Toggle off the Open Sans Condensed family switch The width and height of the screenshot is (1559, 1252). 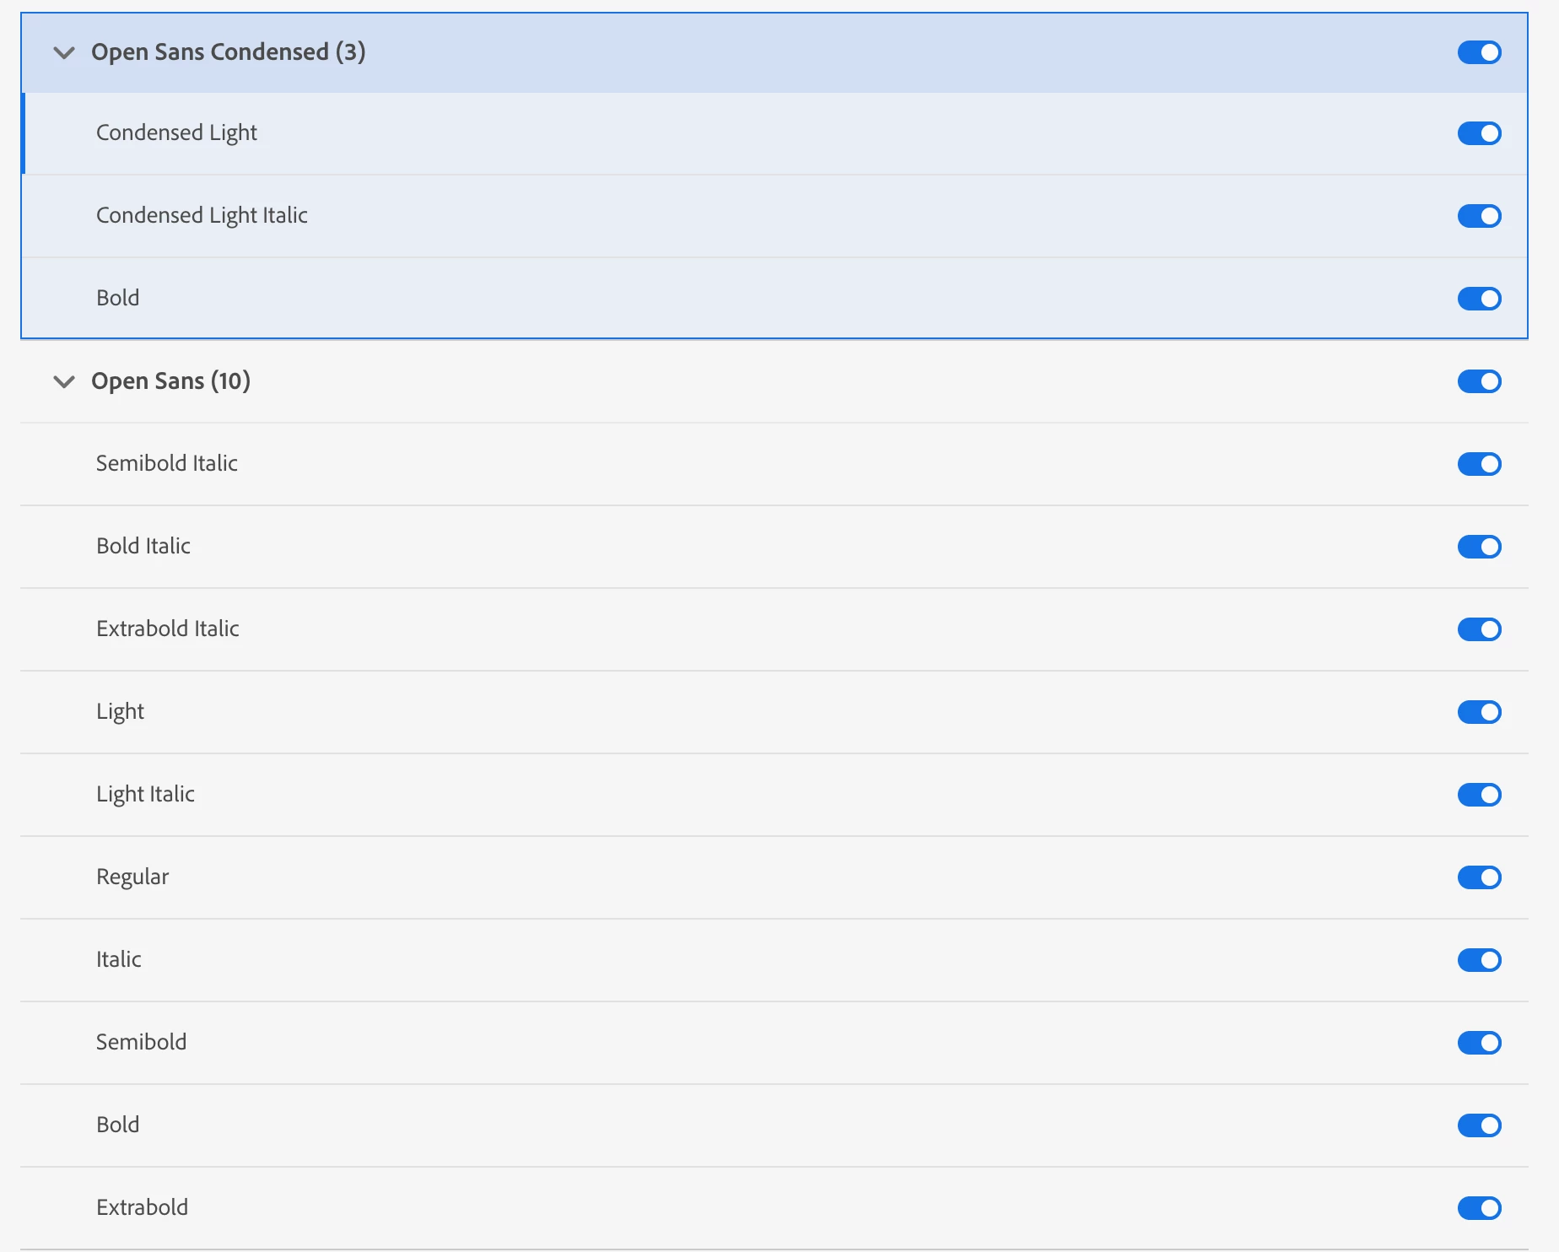pos(1479,52)
